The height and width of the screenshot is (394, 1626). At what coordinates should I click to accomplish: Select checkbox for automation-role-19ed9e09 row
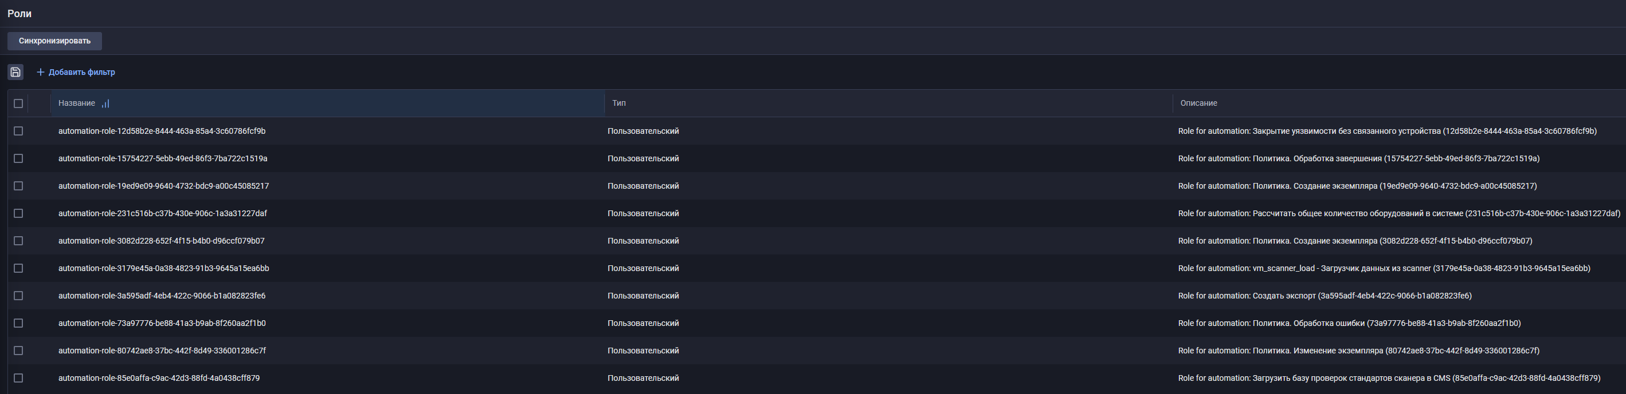tap(18, 186)
